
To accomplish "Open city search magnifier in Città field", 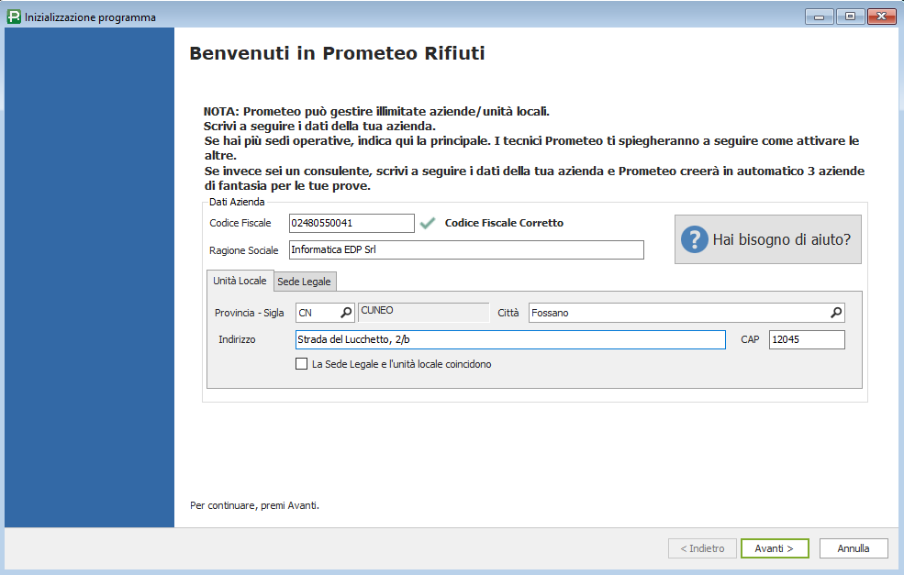I will (835, 313).
